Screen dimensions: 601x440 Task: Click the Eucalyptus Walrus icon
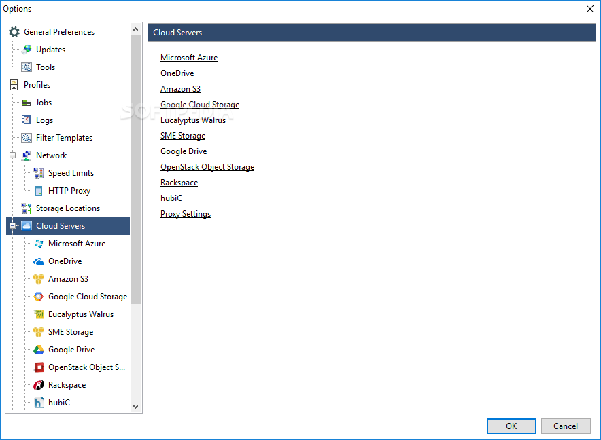(x=39, y=314)
